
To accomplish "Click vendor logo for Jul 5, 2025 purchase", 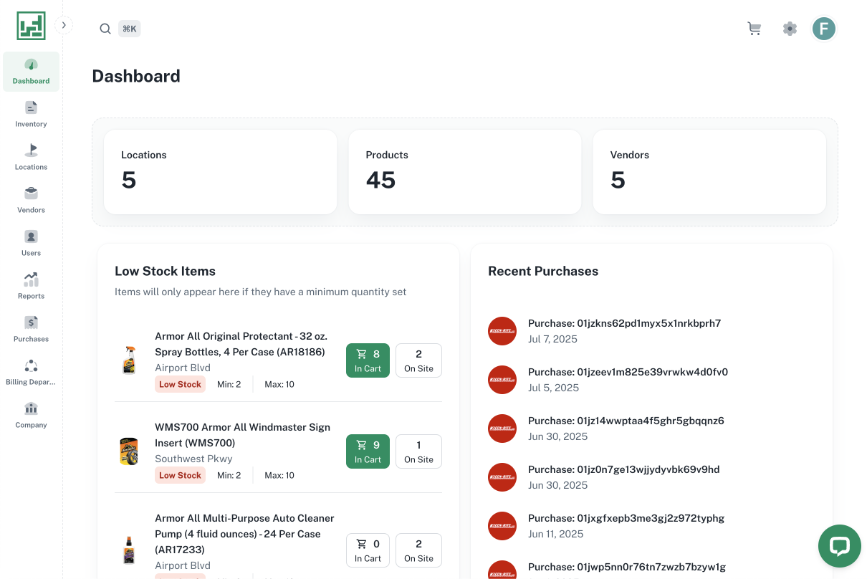I will pyautogui.click(x=502, y=380).
